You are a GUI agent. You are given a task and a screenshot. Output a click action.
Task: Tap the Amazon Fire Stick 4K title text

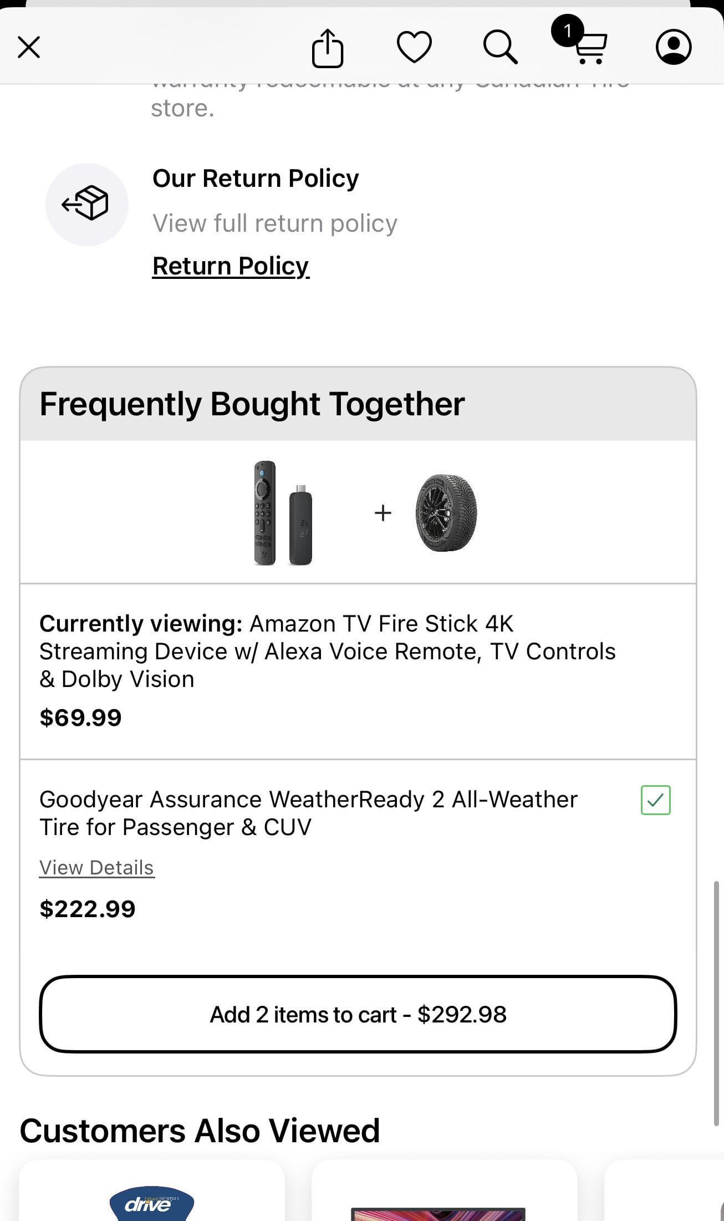[x=327, y=651]
